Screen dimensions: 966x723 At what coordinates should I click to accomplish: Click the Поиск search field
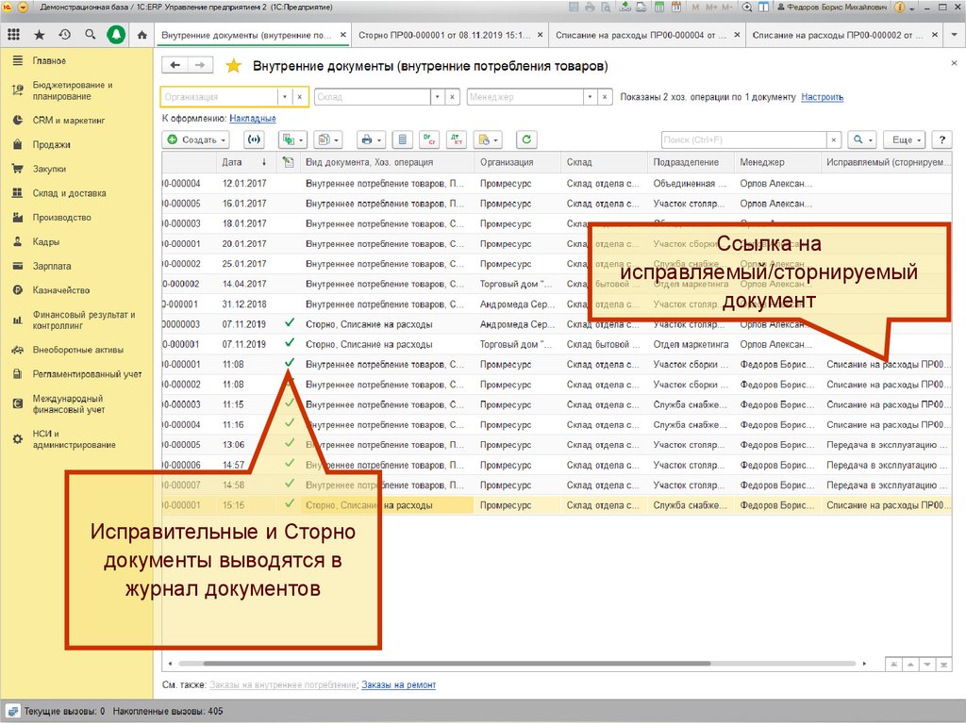click(742, 140)
